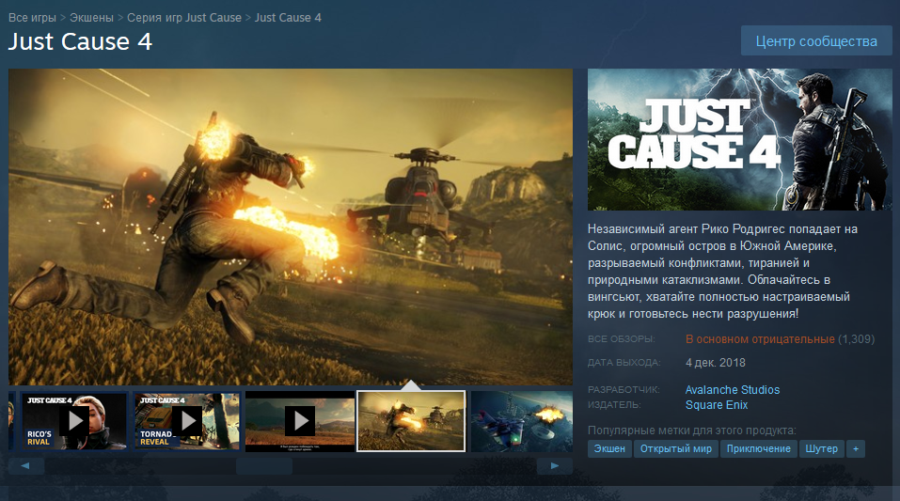Screen dimensions: 900x501
Task: Open the 'Just Cause 4' breadcrumb link
Action: 288,18
